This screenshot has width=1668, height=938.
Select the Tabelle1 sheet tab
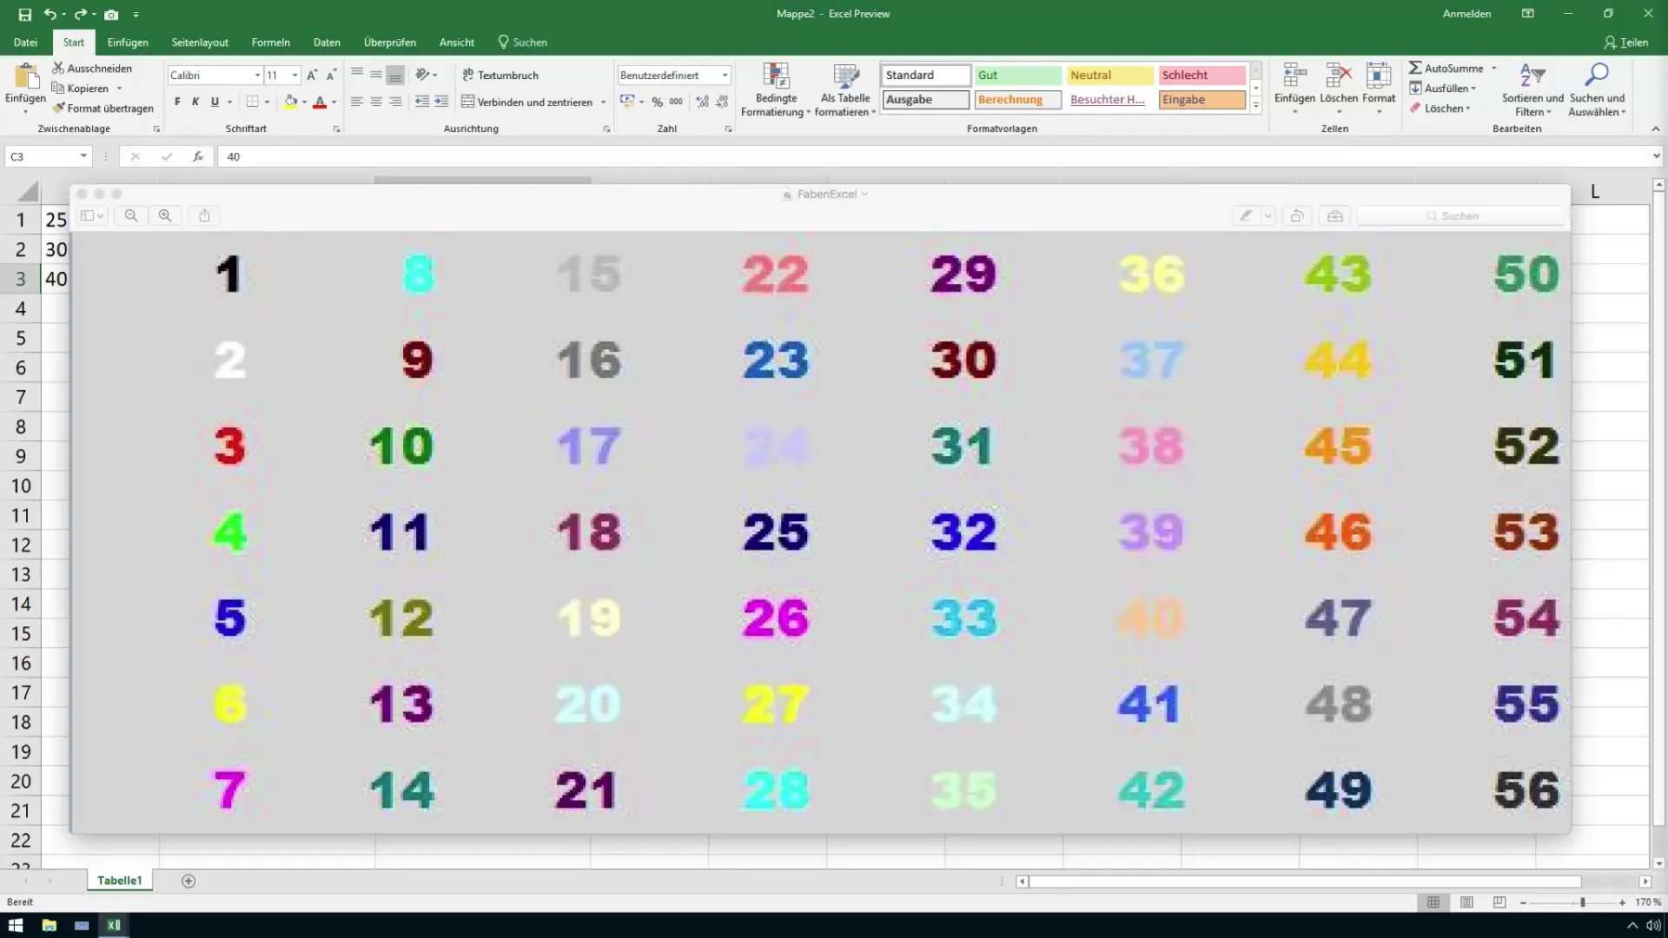click(119, 881)
